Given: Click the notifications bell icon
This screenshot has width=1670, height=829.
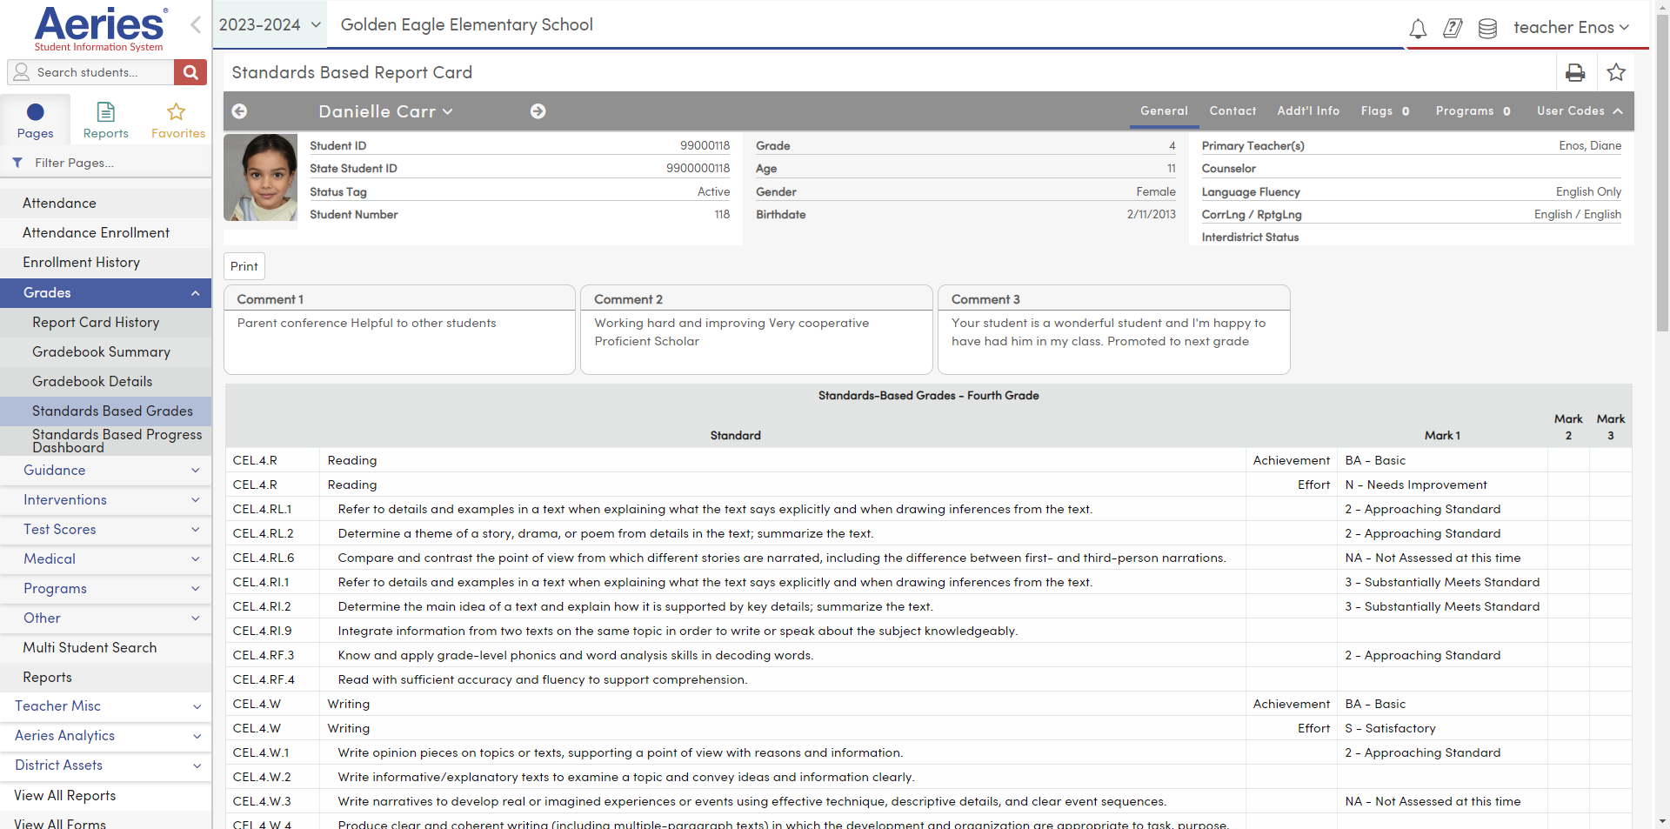Looking at the screenshot, I should (1418, 29).
